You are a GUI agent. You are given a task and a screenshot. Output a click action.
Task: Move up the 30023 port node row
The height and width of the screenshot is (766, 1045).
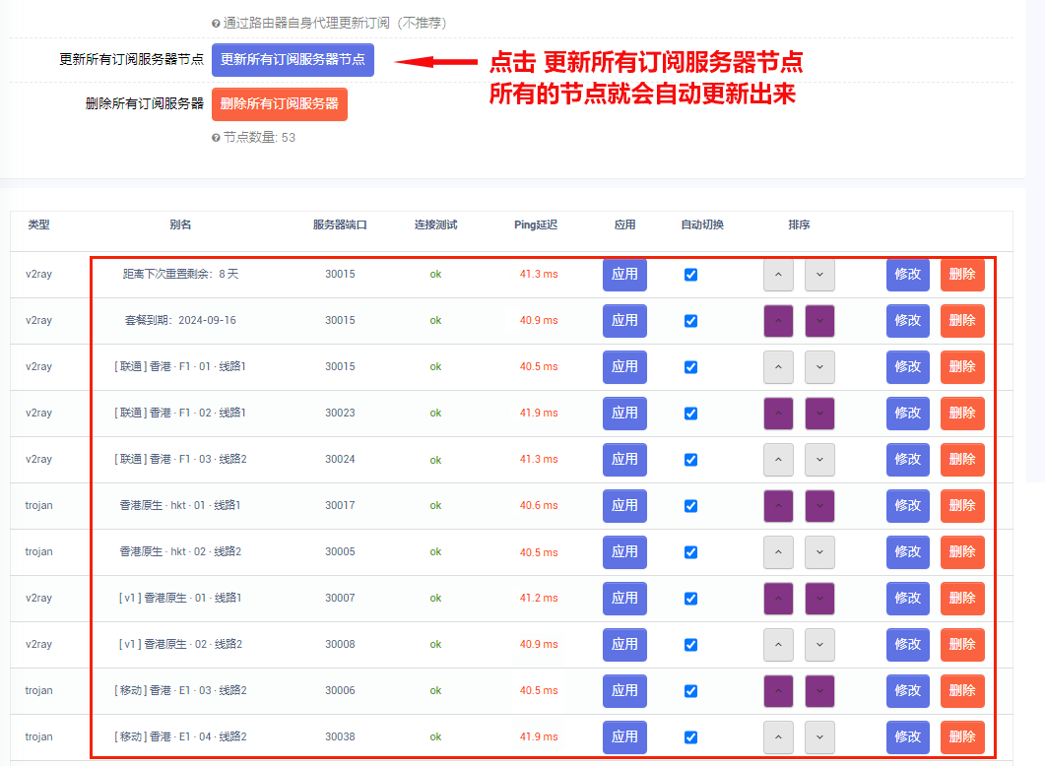[x=778, y=414]
